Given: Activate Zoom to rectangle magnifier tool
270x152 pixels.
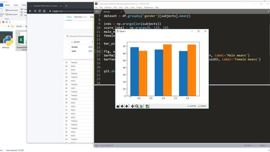Looking at the screenshot, I should (x=137, y=106).
